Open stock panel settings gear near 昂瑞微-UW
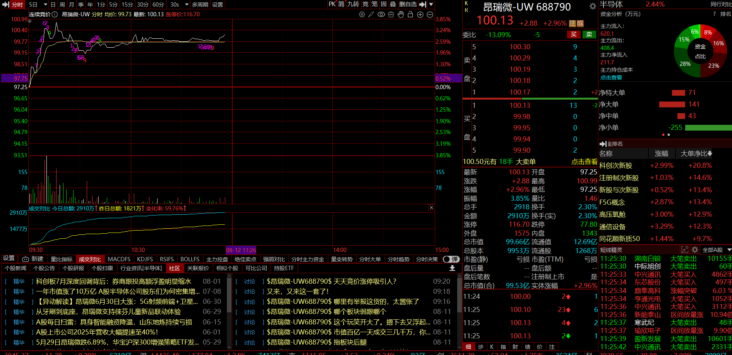 pyautogui.click(x=593, y=6)
